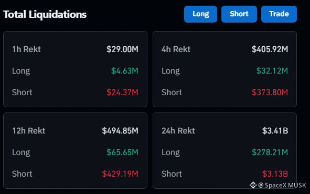The image size is (310, 194).
Task: Select the 24h Long value $278.21M
Action: [x=270, y=152]
